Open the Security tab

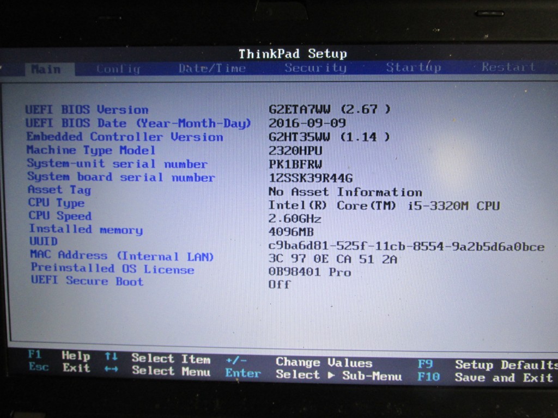316,67
